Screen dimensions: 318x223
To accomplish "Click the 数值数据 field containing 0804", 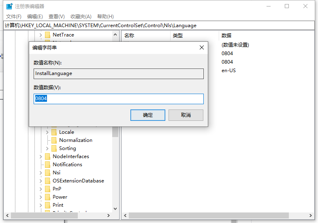I will tap(119, 99).
